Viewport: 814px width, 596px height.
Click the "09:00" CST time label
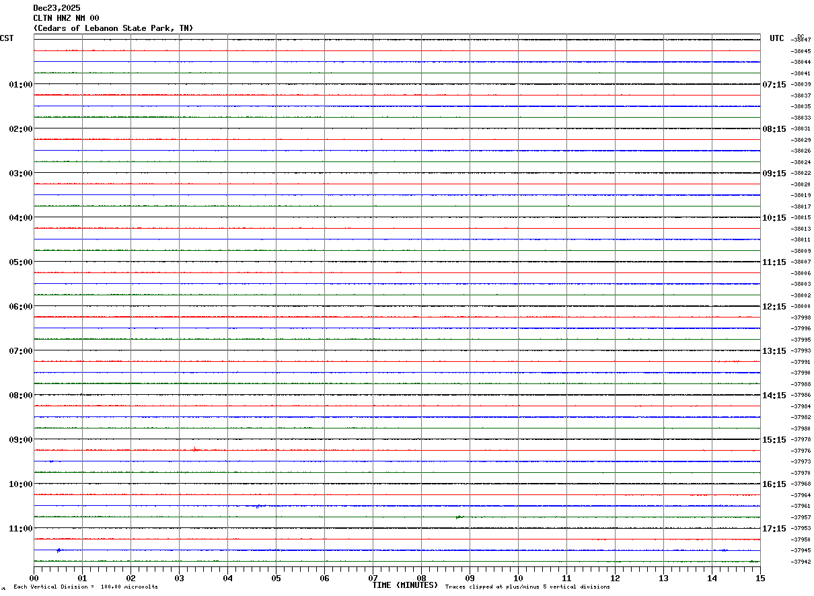[21, 440]
